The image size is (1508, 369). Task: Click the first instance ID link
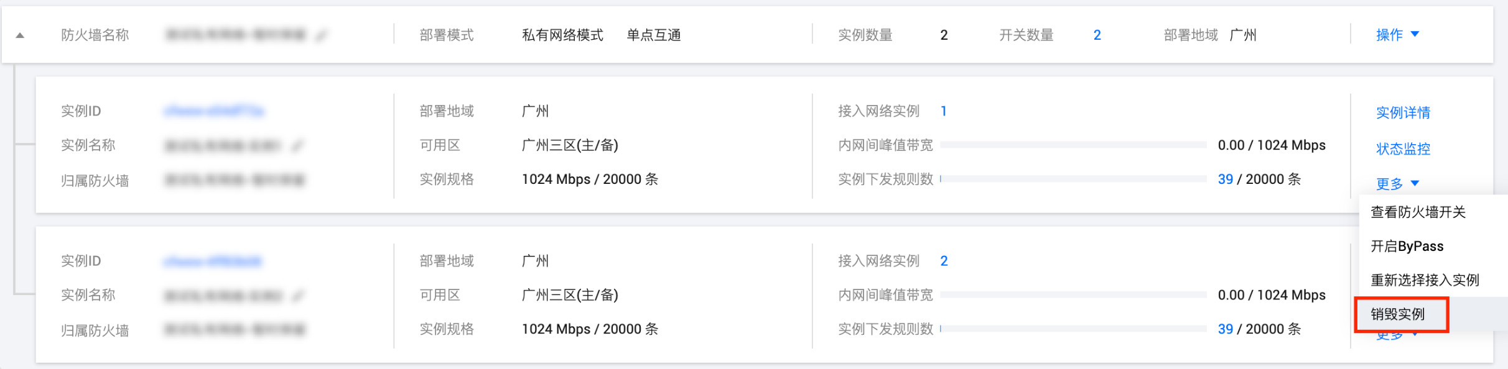click(214, 111)
